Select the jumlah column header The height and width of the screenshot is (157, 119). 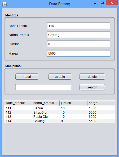73,103
